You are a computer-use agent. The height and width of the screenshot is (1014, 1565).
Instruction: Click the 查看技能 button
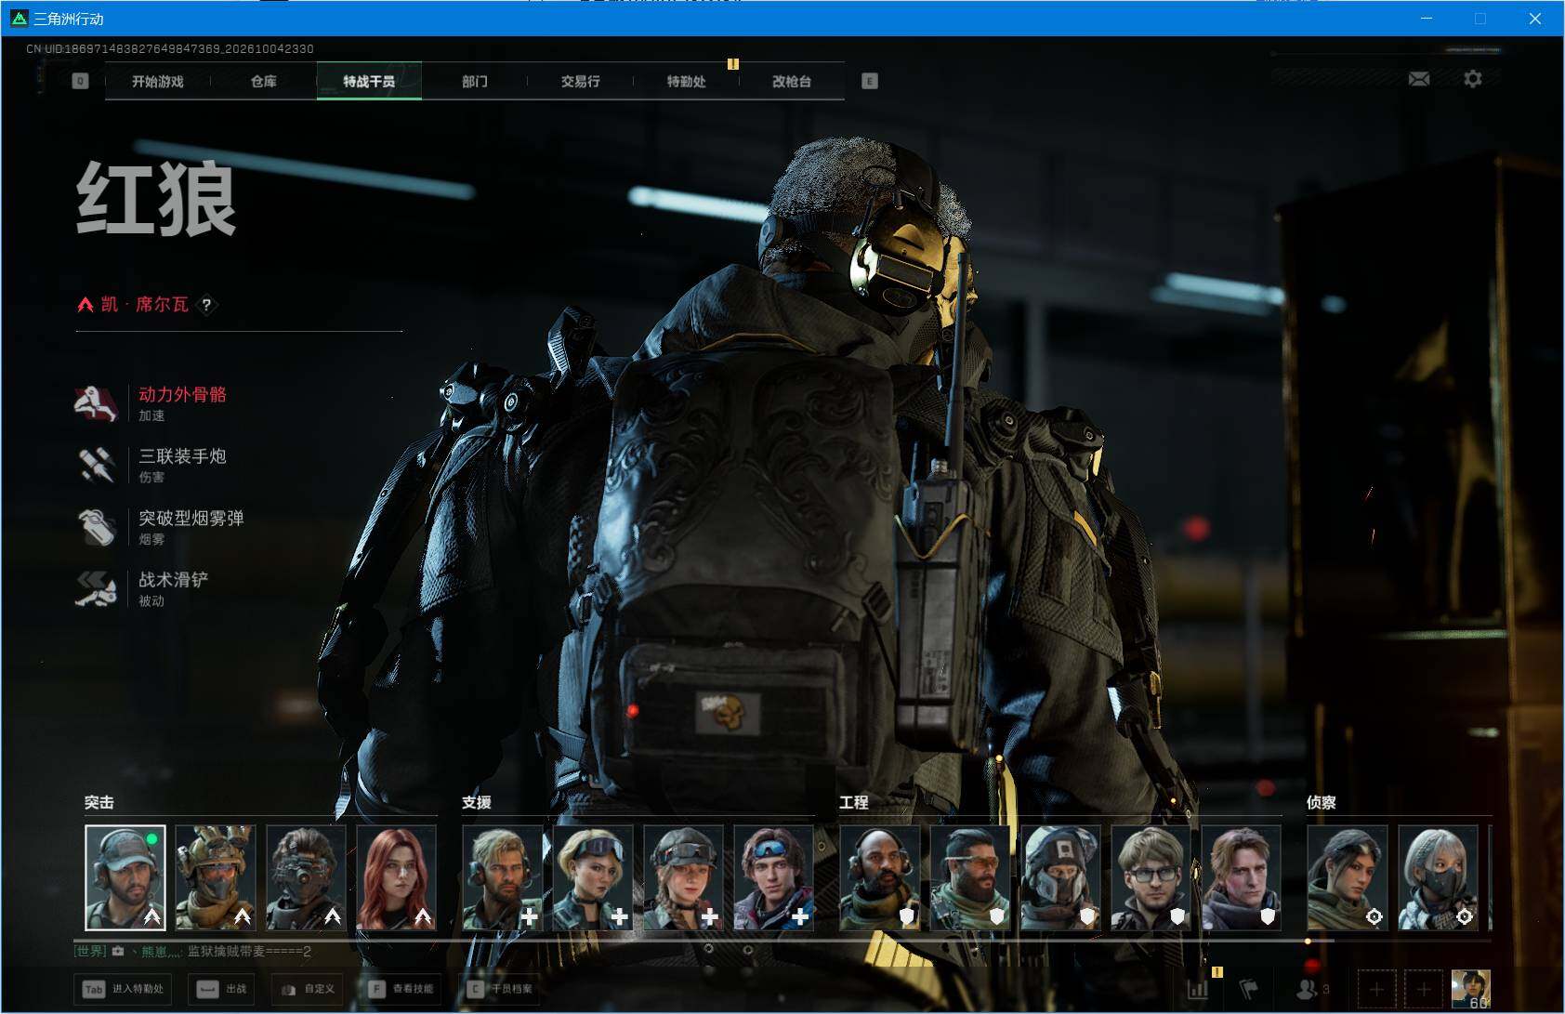pyautogui.click(x=400, y=989)
